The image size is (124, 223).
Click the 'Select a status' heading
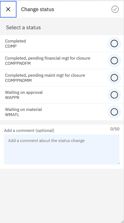tap(24, 27)
